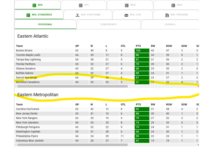Screen dimensions: 208x148
Task: Click the NHL Standings table icon
Action: coord(28,15)
